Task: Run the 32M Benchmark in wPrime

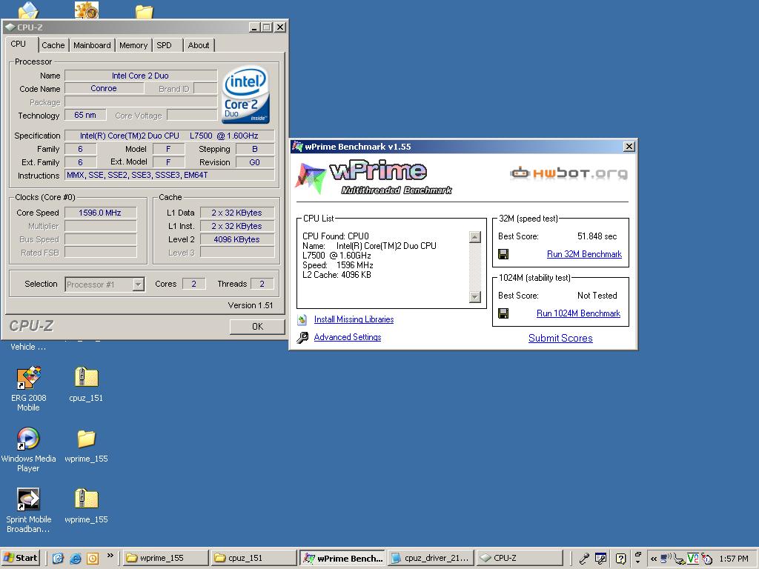Action: 584,254
